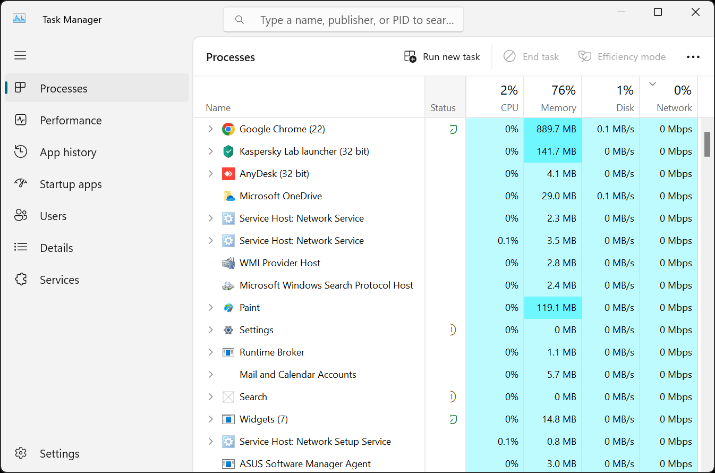This screenshot has height=473, width=715.
Task: Click the Performance sidebar icon
Action: [x=21, y=120]
